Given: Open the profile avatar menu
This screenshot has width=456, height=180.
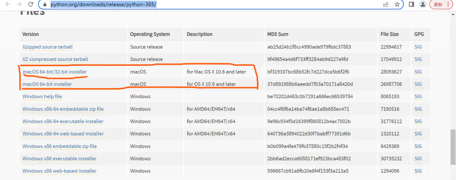Looking at the screenshot, I should click(423, 5).
